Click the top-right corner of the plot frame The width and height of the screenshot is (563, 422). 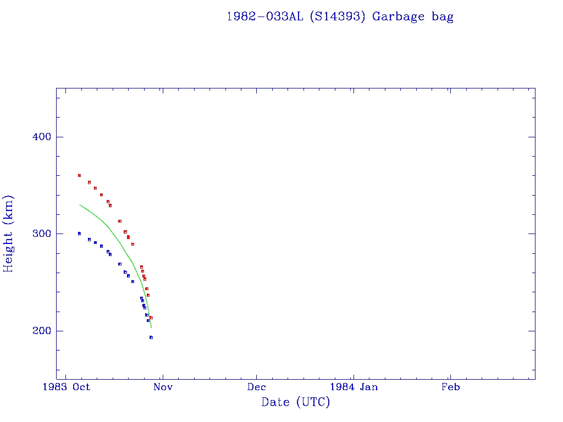click(x=535, y=88)
